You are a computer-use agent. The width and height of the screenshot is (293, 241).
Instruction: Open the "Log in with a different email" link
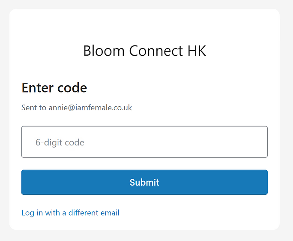coord(70,213)
